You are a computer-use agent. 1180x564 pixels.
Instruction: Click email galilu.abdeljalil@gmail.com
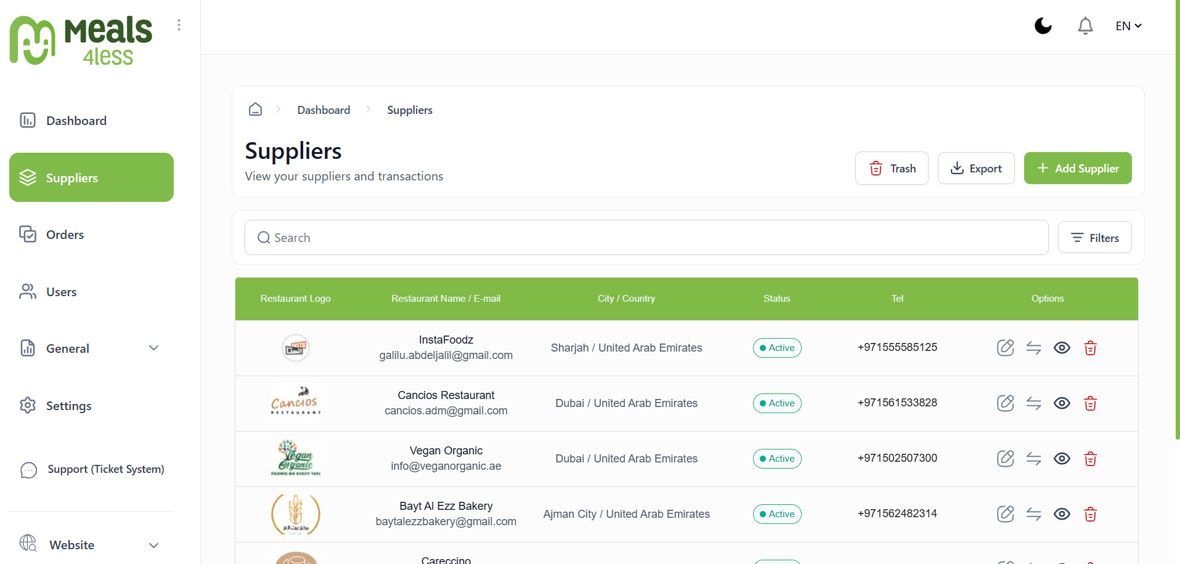click(446, 355)
